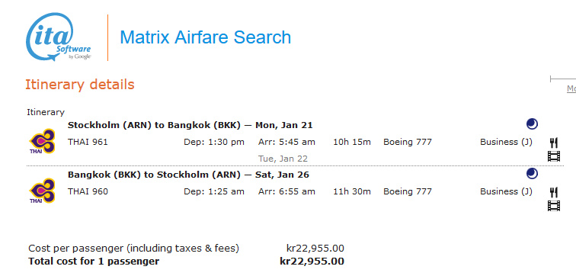The width and height of the screenshot is (576, 276).
Task: Click the meal fork-and-knife icon for THAI 960
Action: (x=554, y=192)
